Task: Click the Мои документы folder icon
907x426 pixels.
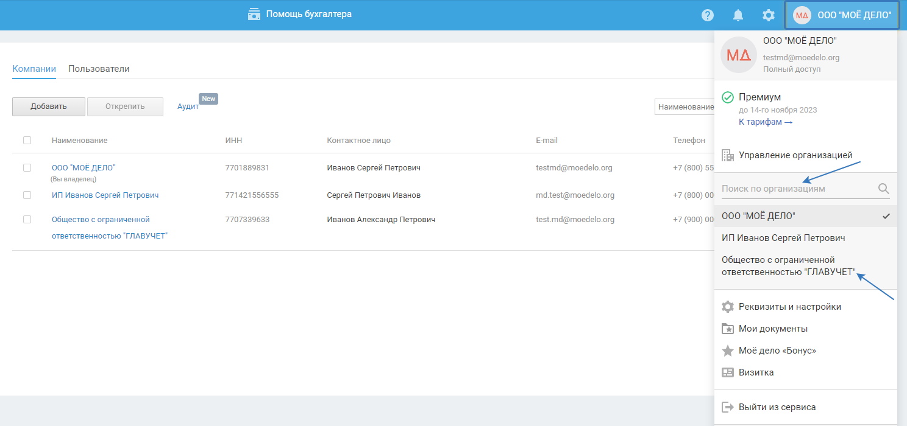Action: (728, 329)
